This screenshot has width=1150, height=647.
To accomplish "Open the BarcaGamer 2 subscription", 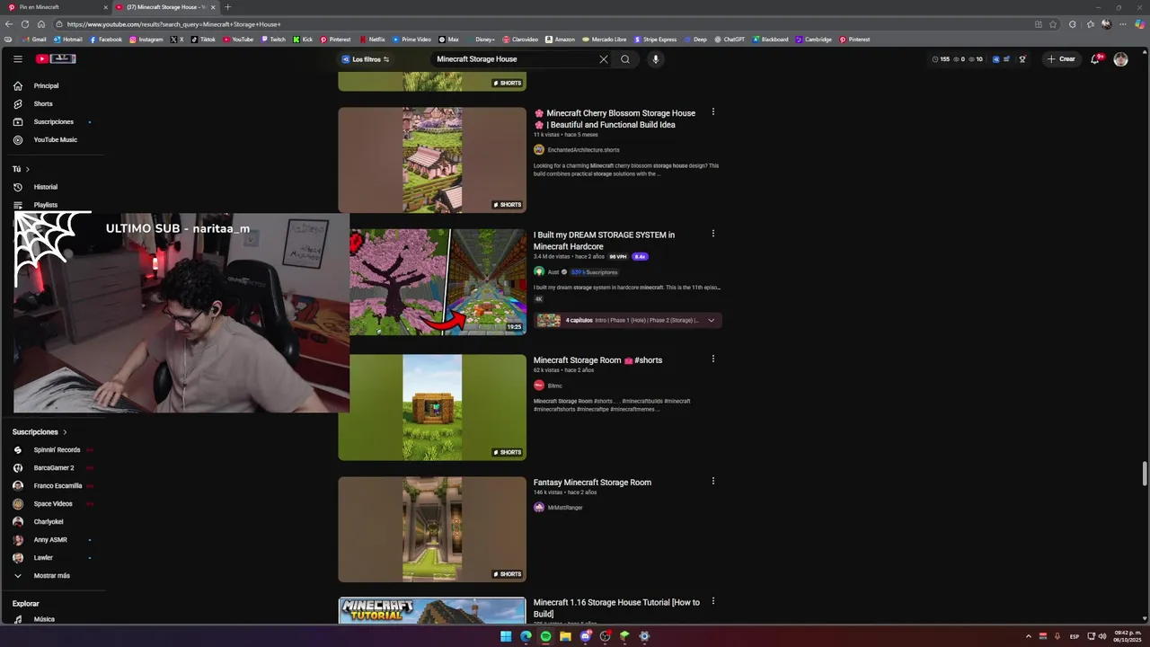I will [x=54, y=468].
